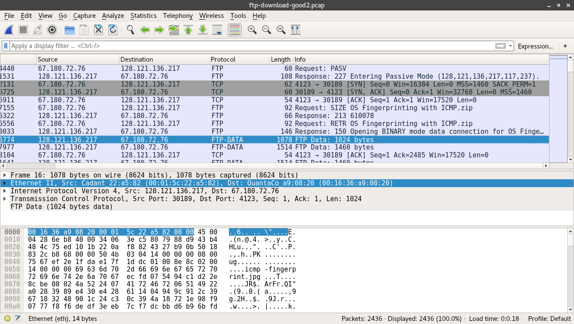The width and height of the screenshot is (574, 324).
Task: Click into the display filter input field
Action: click(250, 46)
